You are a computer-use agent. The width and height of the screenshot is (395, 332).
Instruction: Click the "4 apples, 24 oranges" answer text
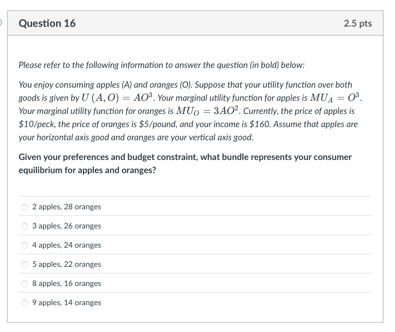(66, 245)
